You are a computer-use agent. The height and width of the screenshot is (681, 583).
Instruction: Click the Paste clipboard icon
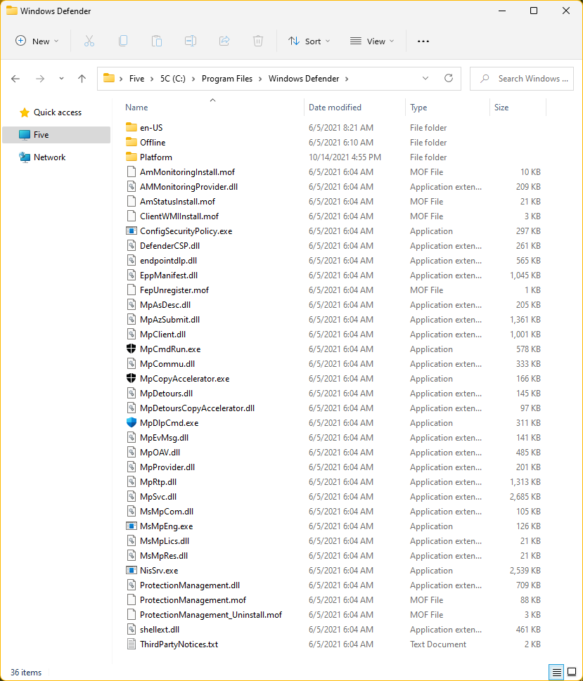coord(157,41)
